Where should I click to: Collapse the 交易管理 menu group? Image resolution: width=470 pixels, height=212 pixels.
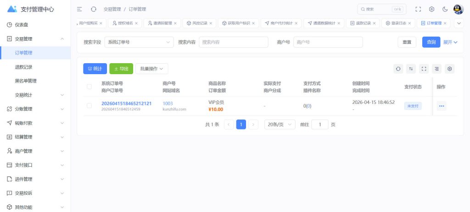tap(35, 39)
